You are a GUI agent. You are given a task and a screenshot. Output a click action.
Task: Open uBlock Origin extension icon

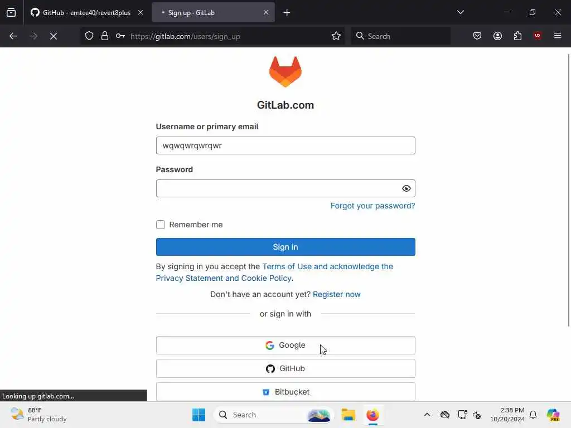point(538,36)
